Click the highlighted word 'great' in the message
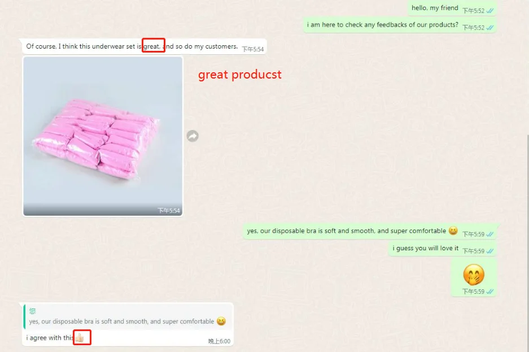Viewport: 529px width, 352px height. click(152, 46)
